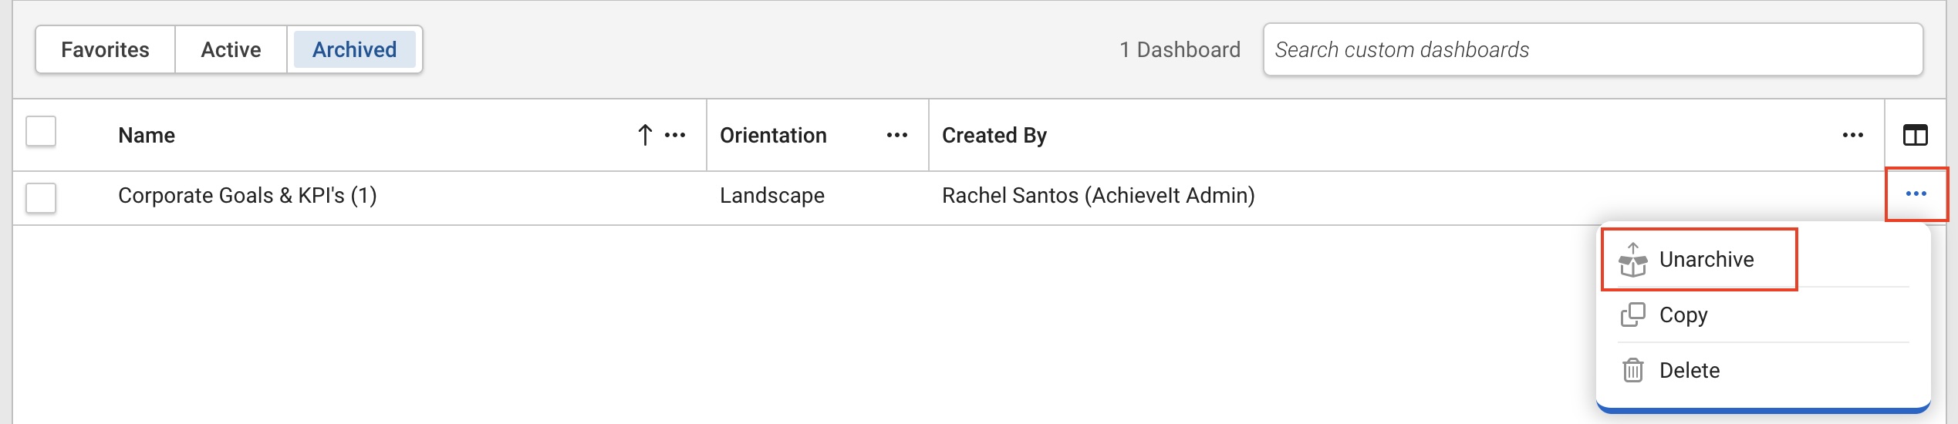Select all dashboards with header checkbox

(41, 131)
